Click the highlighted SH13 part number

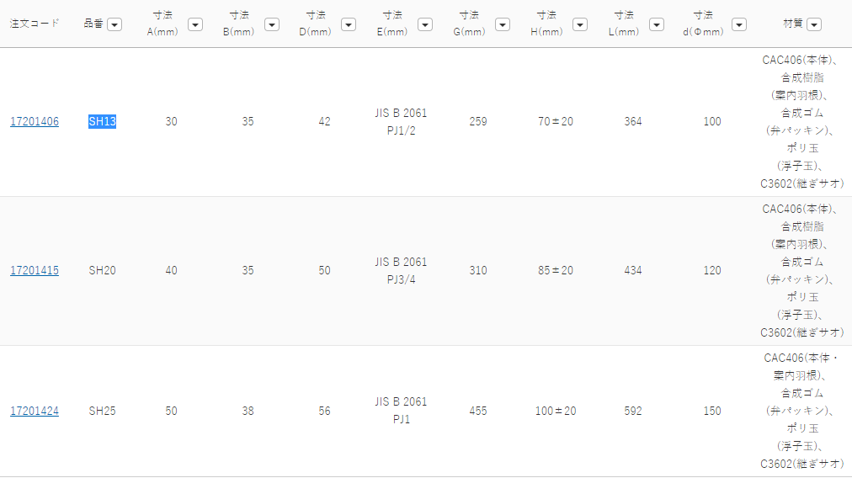(102, 122)
